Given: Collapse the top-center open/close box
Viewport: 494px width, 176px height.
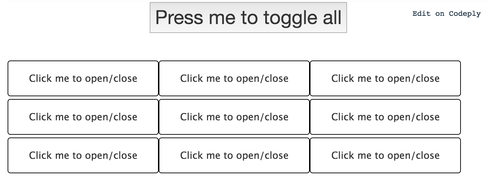Looking at the screenshot, I should (x=234, y=78).
